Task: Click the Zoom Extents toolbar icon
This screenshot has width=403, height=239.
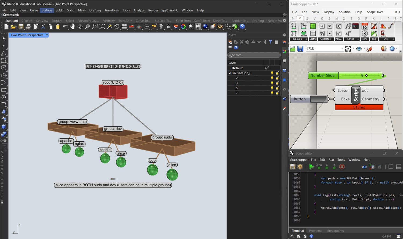Action: (x=102, y=27)
